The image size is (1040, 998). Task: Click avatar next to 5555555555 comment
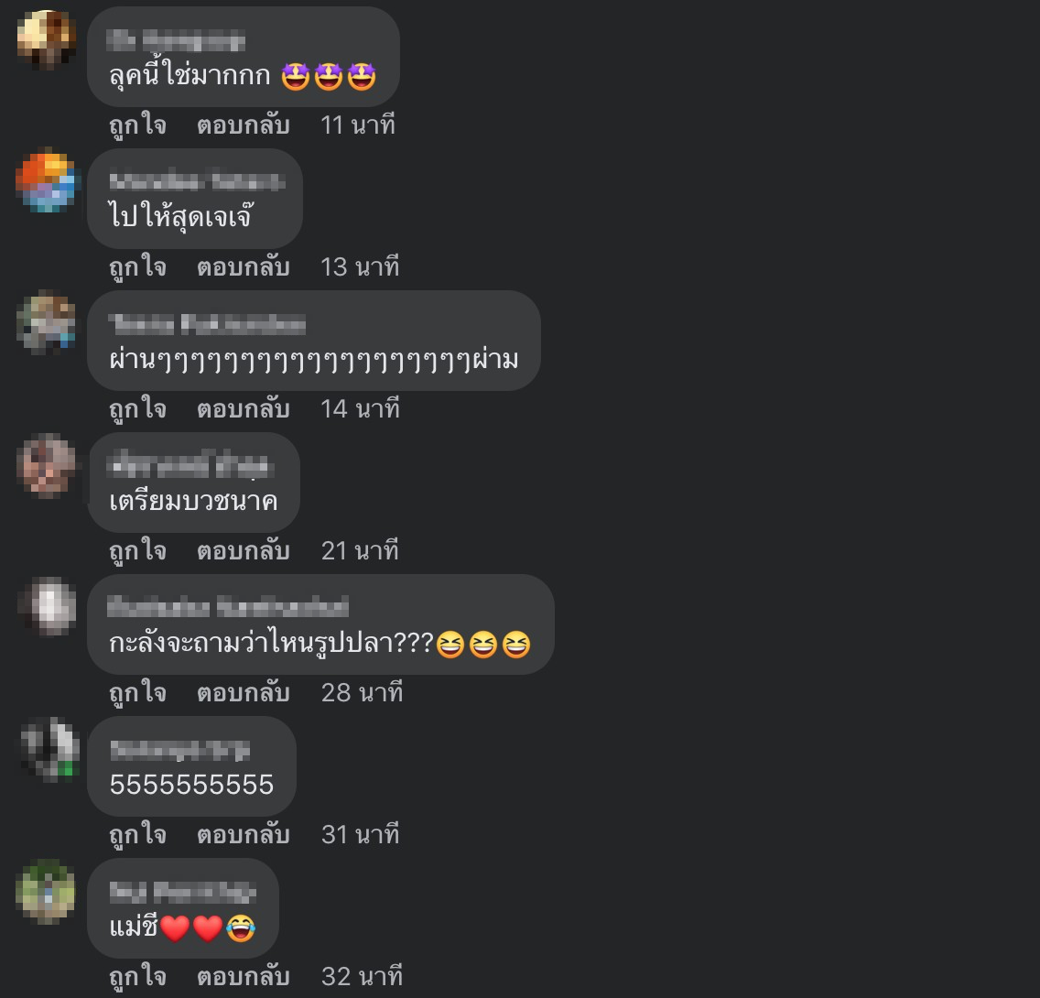(x=46, y=749)
